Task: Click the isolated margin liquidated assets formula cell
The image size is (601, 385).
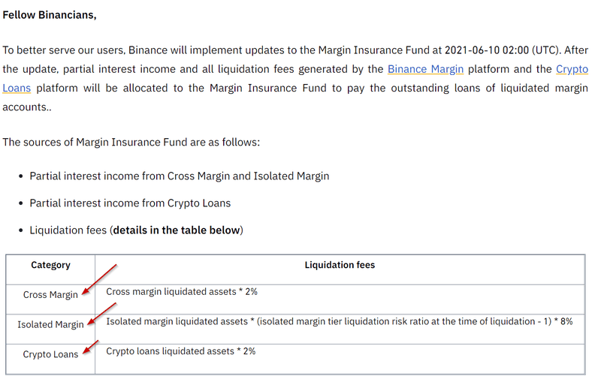Action: click(340, 321)
